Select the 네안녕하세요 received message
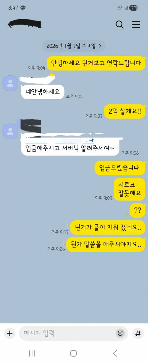 tap(43, 92)
